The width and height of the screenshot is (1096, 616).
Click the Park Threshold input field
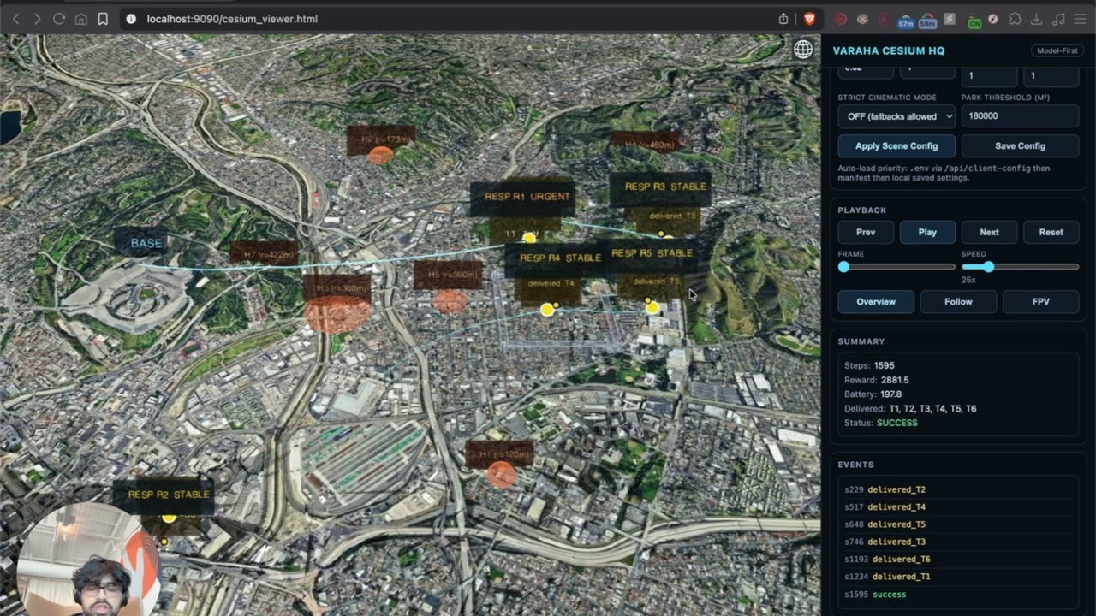[1020, 116]
